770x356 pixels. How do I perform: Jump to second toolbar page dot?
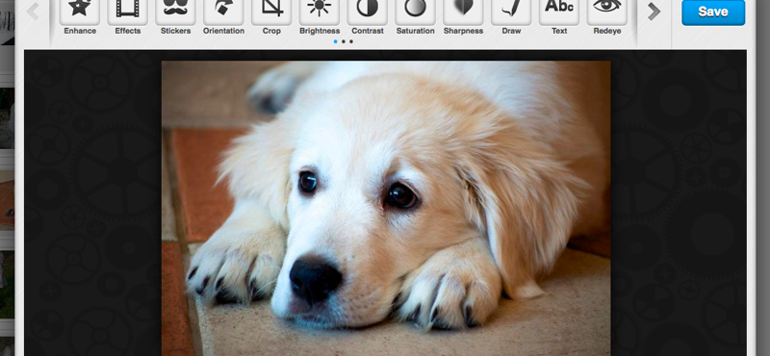[344, 41]
